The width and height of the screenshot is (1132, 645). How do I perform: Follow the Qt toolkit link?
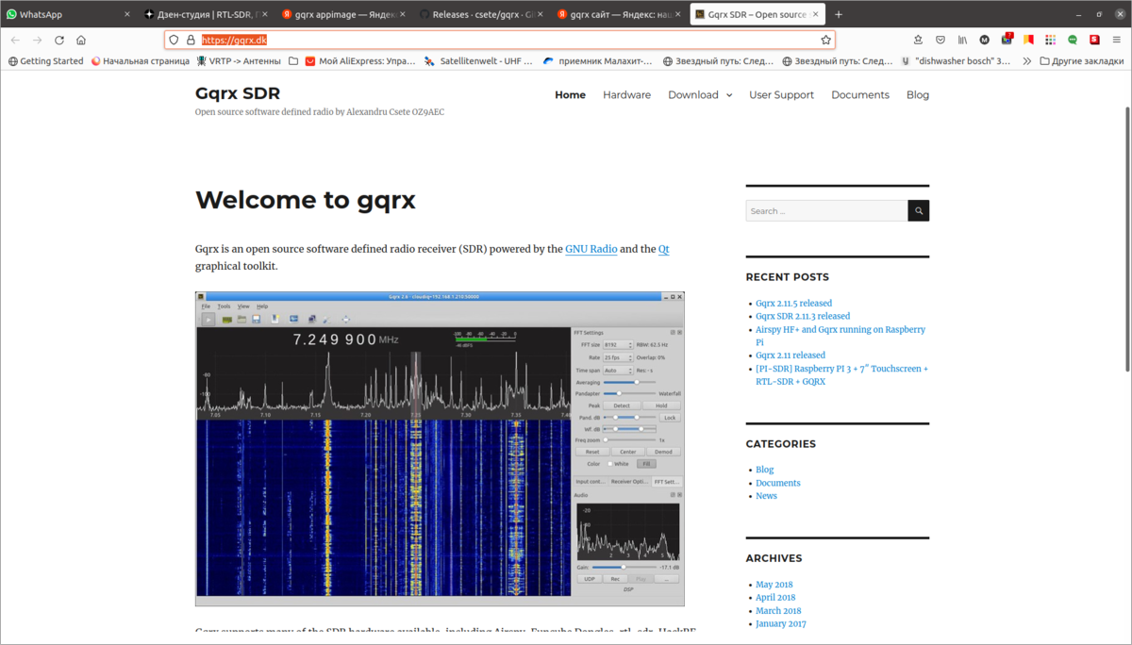click(x=663, y=249)
